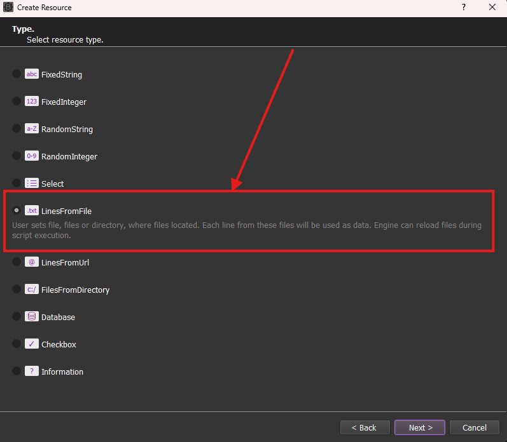Click the Information question mark icon

[x=32, y=372]
